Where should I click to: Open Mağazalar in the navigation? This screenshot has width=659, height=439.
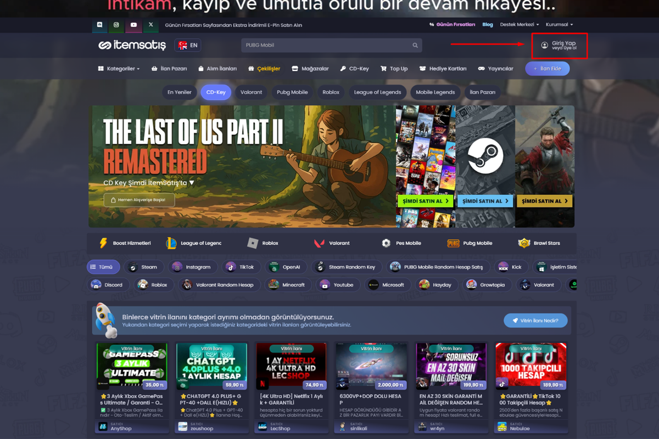310,69
